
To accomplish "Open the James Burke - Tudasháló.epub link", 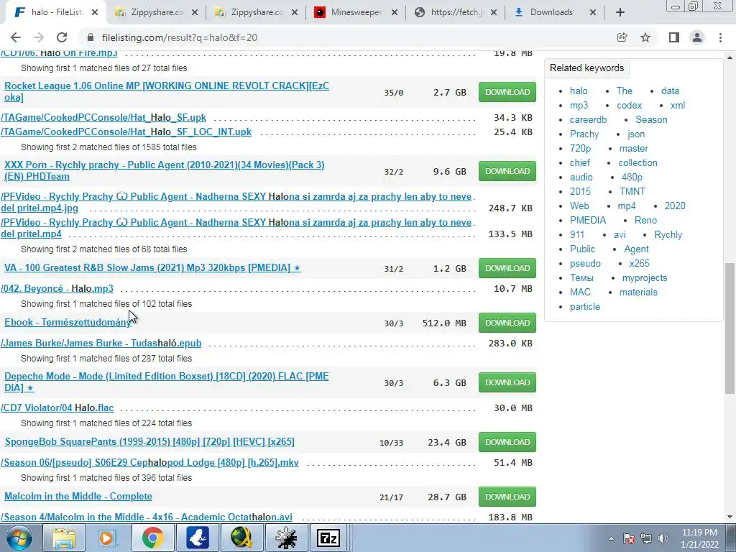I will pyautogui.click(x=101, y=343).
